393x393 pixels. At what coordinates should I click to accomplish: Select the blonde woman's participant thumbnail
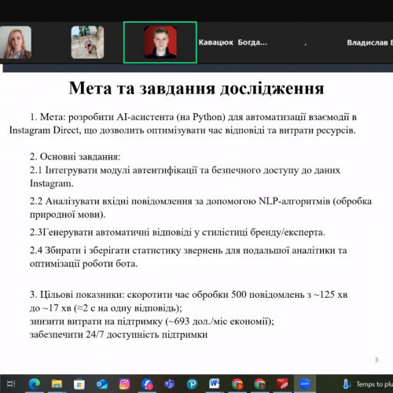coord(16,42)
